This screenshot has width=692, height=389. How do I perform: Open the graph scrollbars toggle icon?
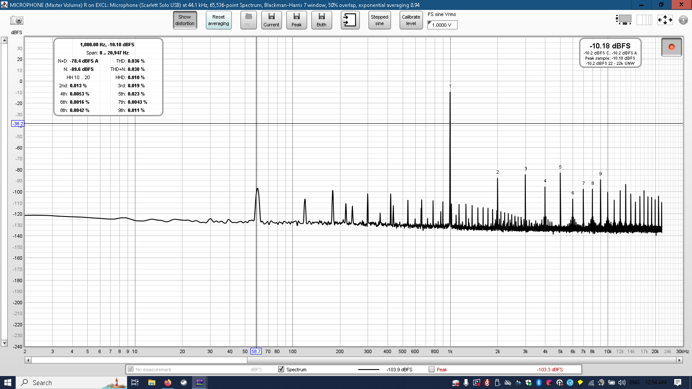point(623,20)
